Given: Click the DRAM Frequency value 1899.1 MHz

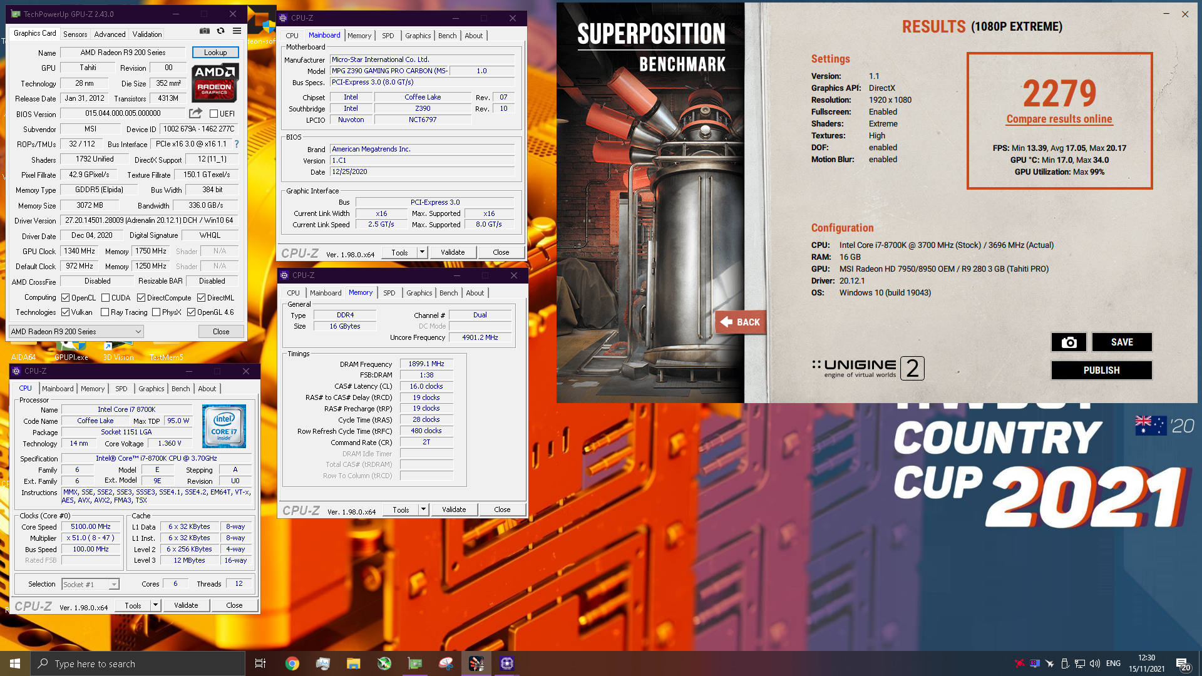Looking at the screenshot, I should [x=426, y=364].
